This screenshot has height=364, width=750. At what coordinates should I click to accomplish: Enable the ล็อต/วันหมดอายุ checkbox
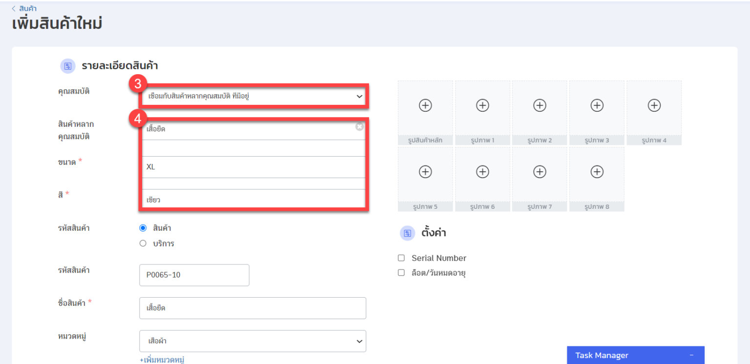pyautogui.click(x=401, y=273)
